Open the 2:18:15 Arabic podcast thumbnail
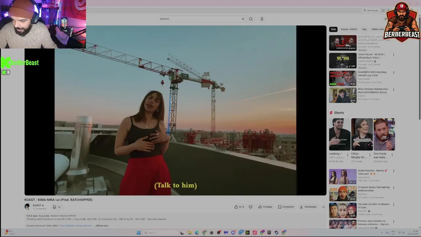Image resolution: width=421 pixels, height=237 pixels. point(343,43)
